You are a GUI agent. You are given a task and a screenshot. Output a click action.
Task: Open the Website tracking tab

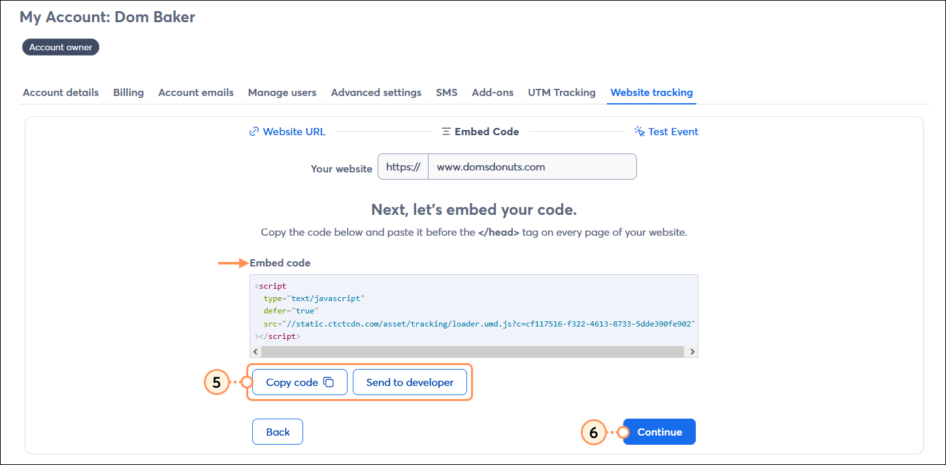click(651, 92)
